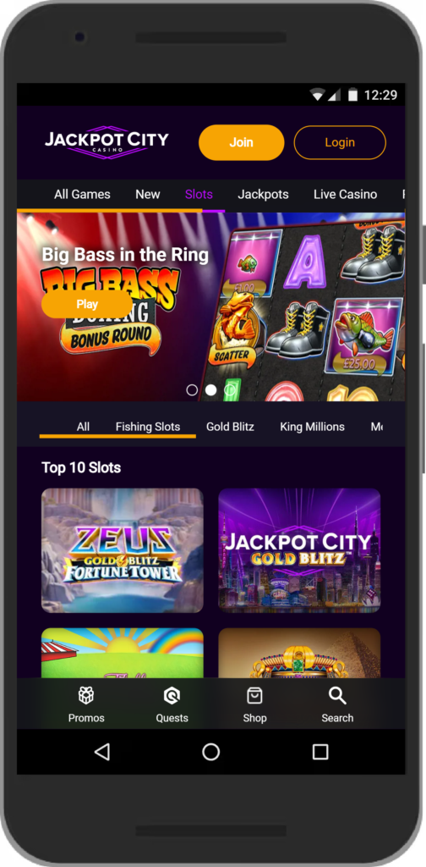
Task: Filter by King Millions category
Action: (313, 427)
